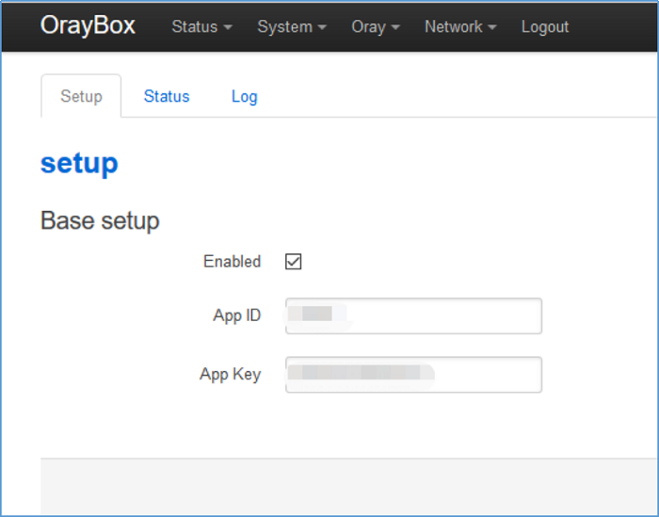Focus the App Key input field
This screenshot has height=517, width=659.
coord(413,375)
